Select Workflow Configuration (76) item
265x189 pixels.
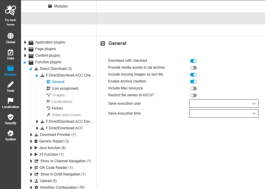62,187
